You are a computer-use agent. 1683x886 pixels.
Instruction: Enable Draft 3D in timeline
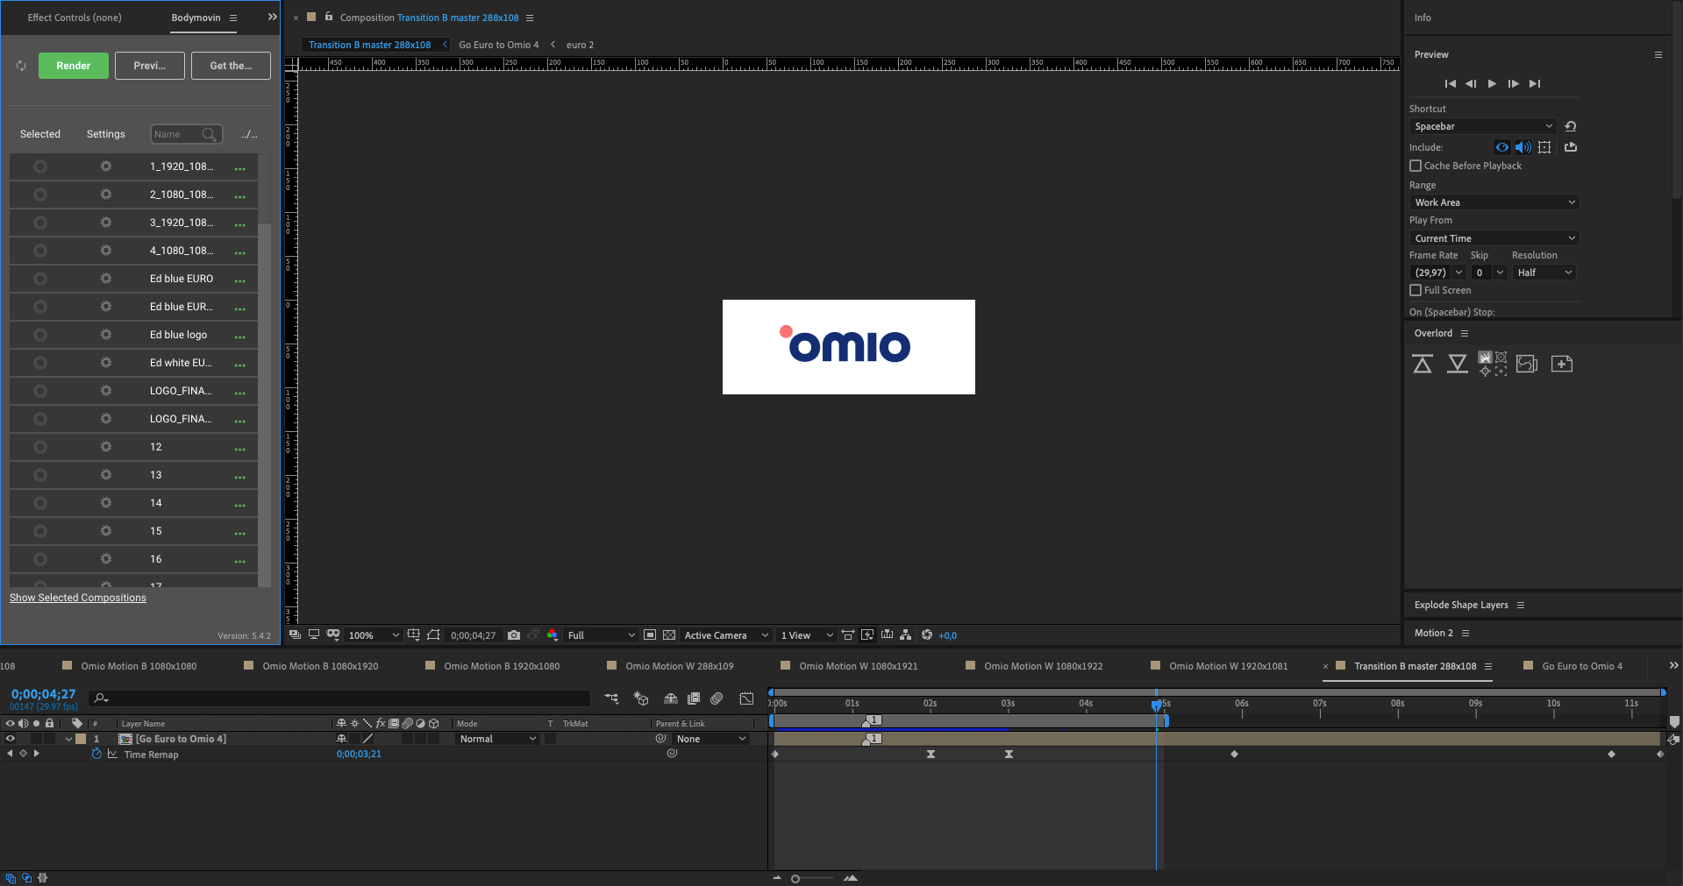click(x=641, y=698)
